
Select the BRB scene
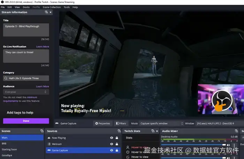click(22, 143)
